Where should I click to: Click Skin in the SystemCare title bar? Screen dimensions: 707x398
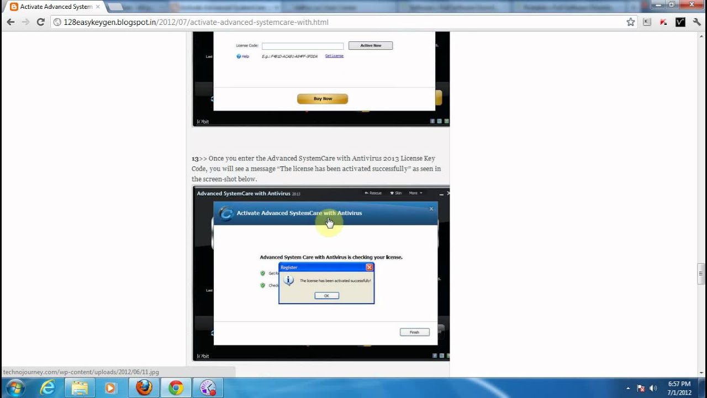[x=395, y=193]
